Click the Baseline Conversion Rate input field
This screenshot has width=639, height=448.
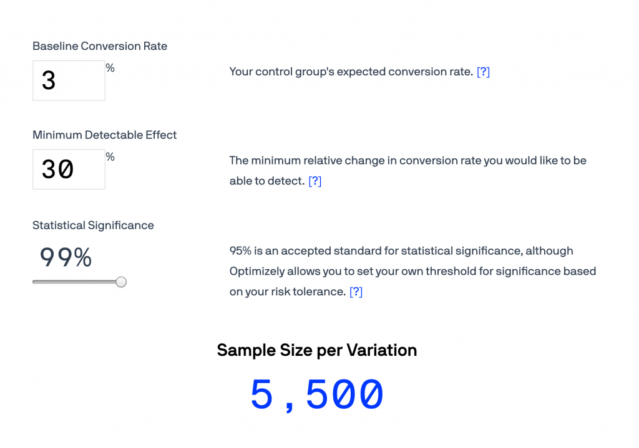click(69, 80)
